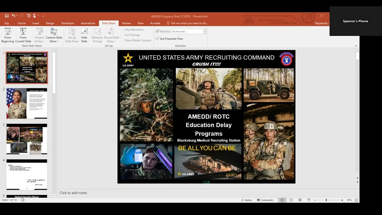Start slide show From Beginning
The width and height of the screenshot is (382, 215).
coord(8,35)
